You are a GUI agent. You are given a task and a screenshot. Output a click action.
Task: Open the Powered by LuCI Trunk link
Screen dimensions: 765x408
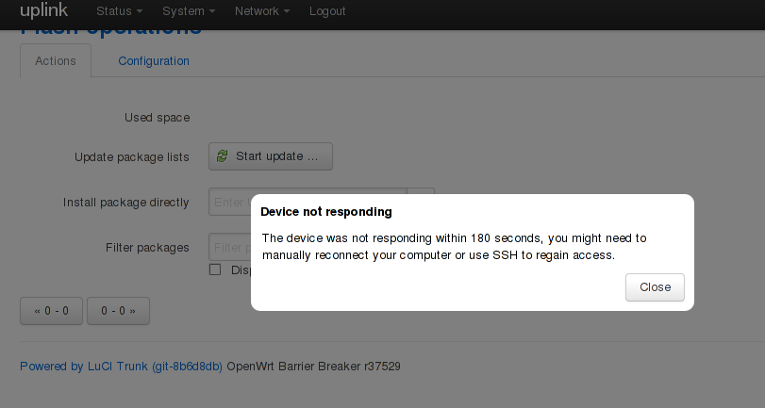point(121,367)
